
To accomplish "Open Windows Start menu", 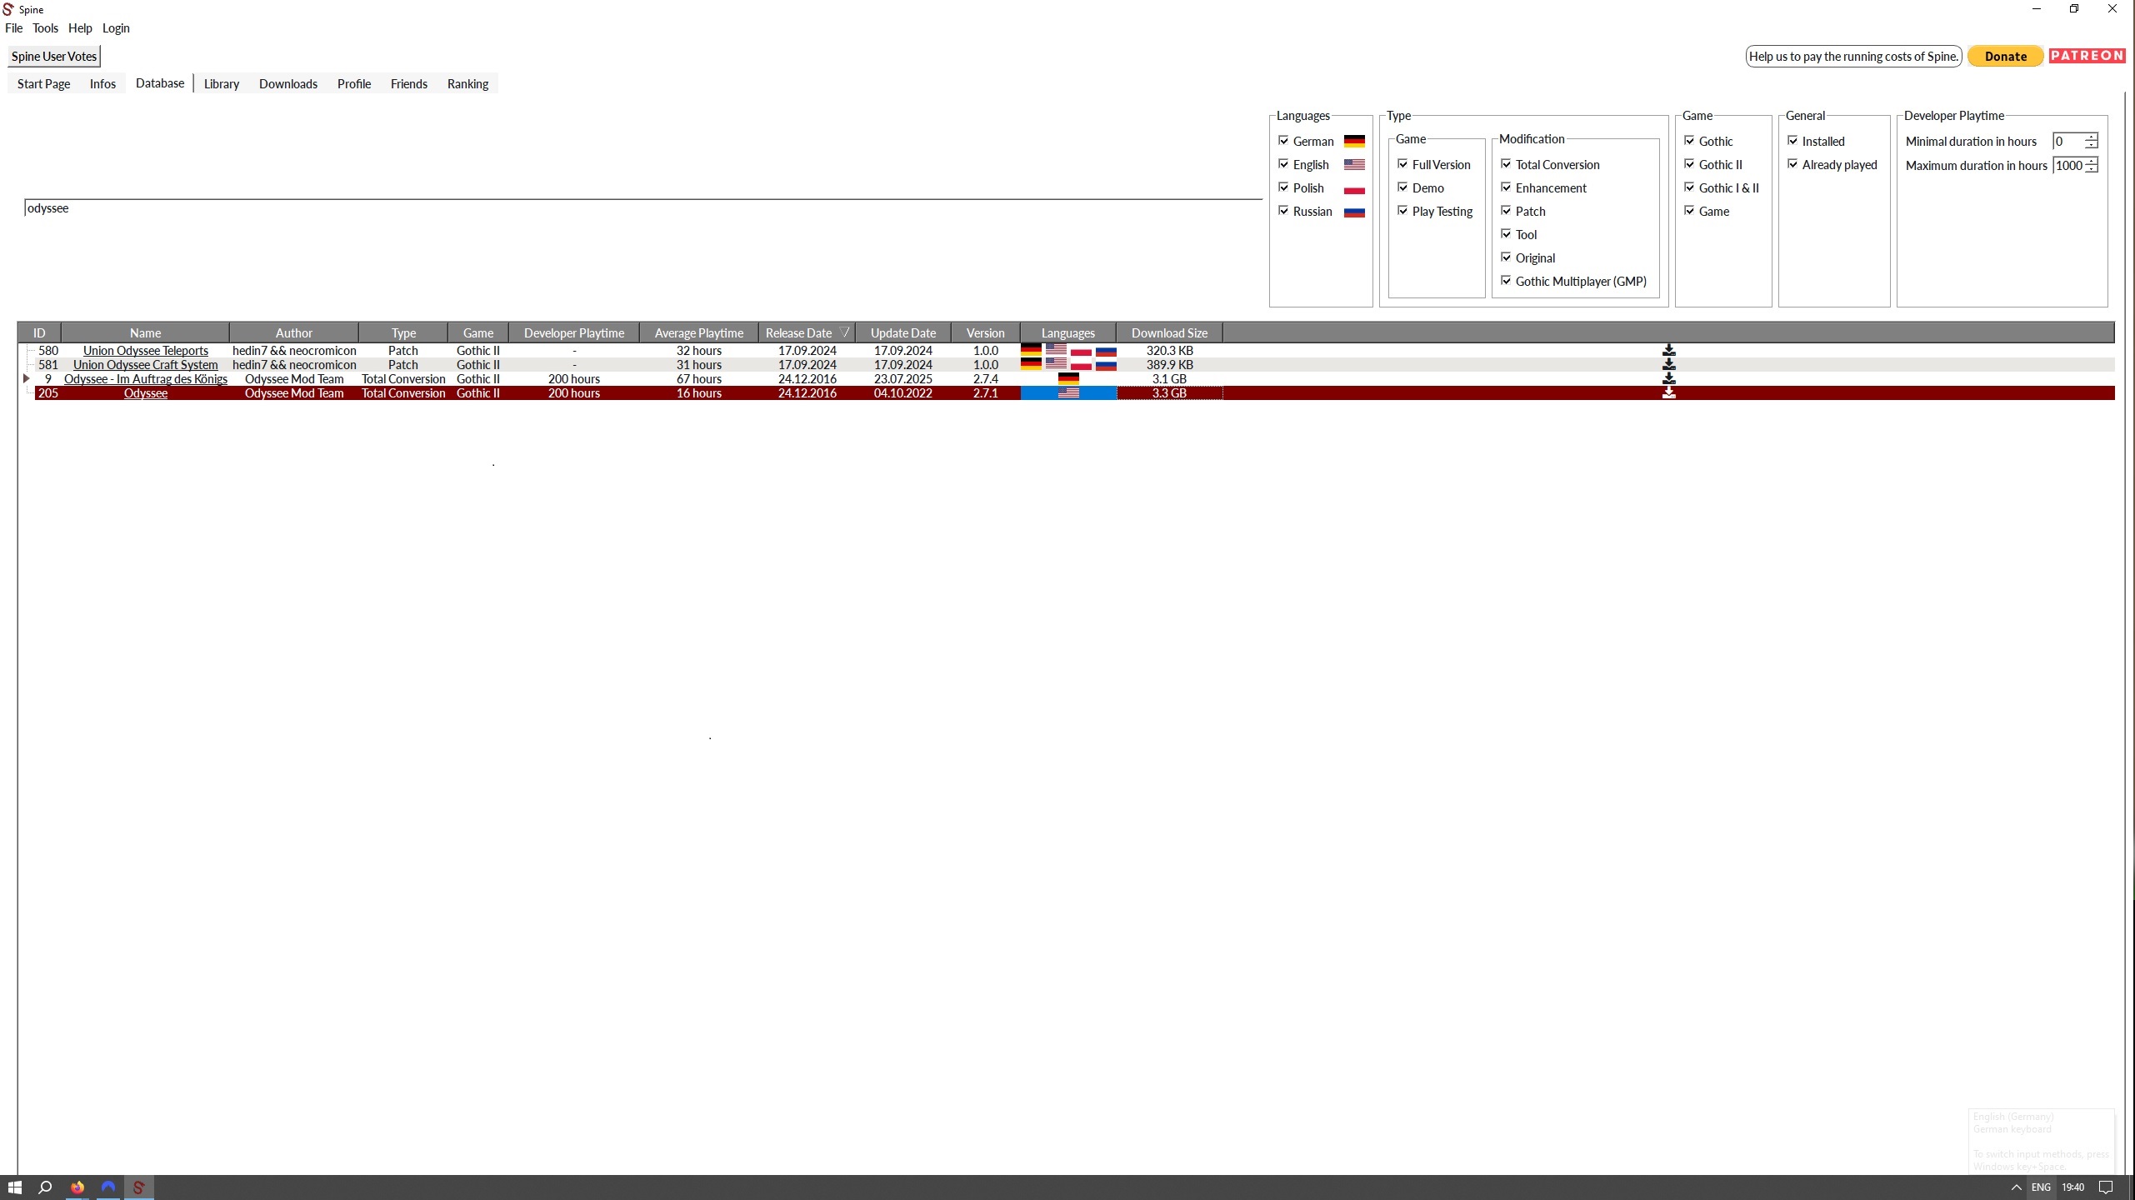I will (x=14, y=1187).
